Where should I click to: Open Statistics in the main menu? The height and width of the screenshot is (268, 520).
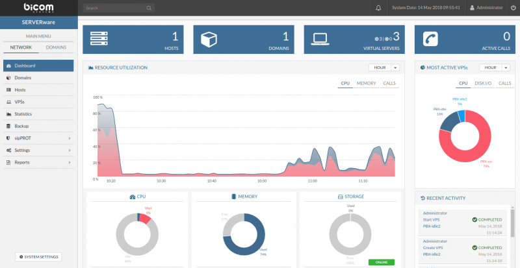[x=38, y=114]
